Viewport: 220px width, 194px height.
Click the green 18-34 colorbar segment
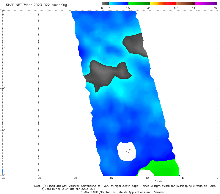pyautogui.click(x=139, y=4)
